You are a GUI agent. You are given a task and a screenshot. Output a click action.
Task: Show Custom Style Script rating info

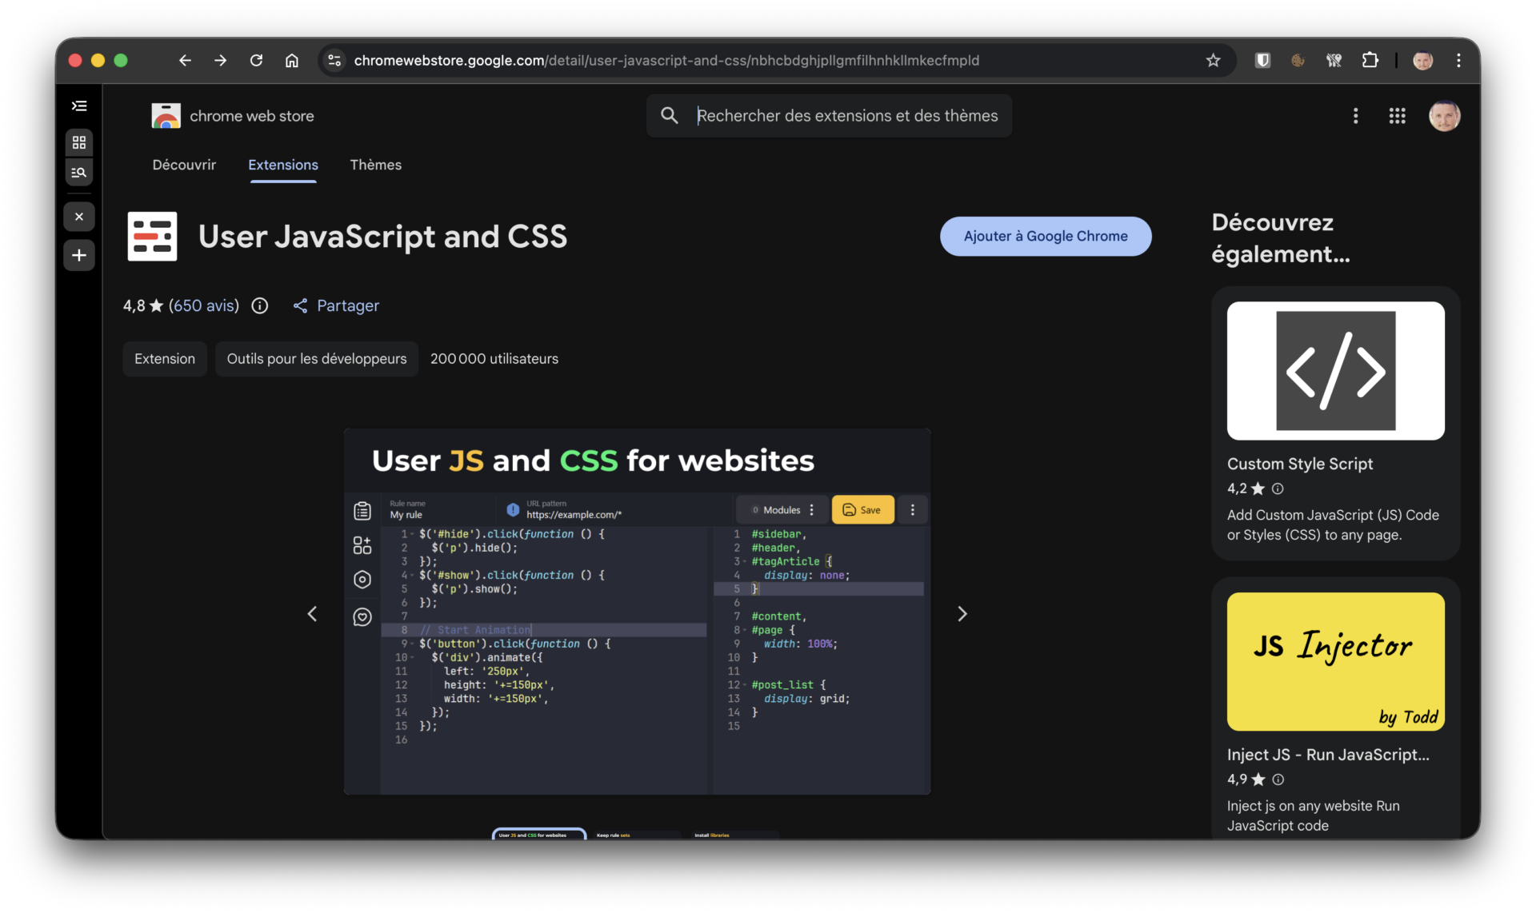(1278, 488)
